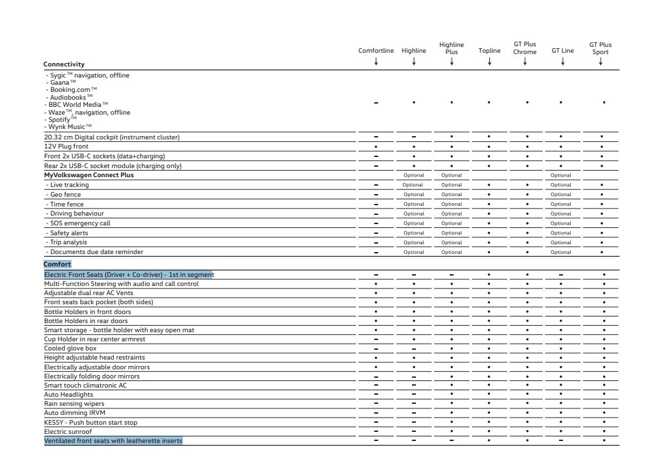671x454 pixels.
Task: Click the arrow under Comfortline header
Action: [x=376, y=62]
